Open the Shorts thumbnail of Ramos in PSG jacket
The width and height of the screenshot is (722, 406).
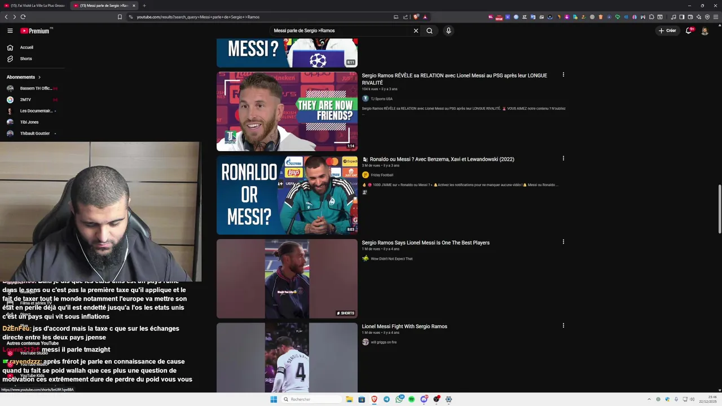[287, 279]
